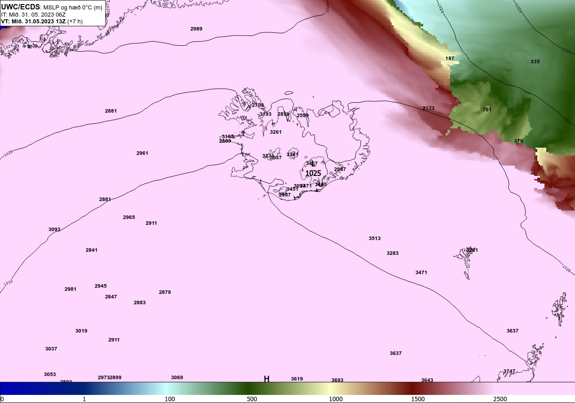Click the 2847 height value

[x=111, y=297]
